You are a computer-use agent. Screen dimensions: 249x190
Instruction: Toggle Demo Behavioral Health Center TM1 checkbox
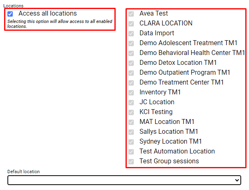[131, 53]
